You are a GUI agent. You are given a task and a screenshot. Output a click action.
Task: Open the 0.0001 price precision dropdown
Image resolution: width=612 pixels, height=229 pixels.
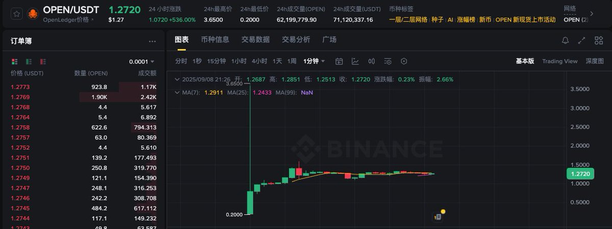point(142,62)
